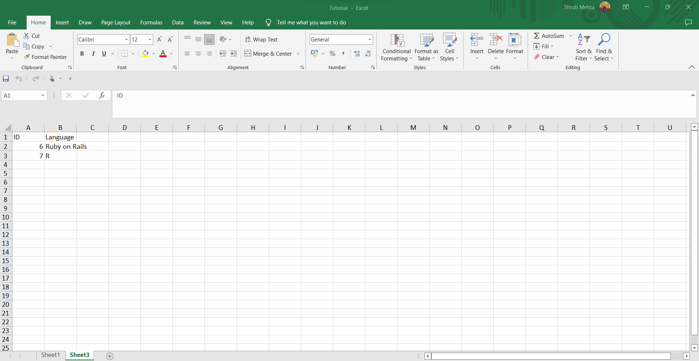Screen dimensions: 699x361
Task: Expand the General number format dropdown
Action: tap(369, 39)
